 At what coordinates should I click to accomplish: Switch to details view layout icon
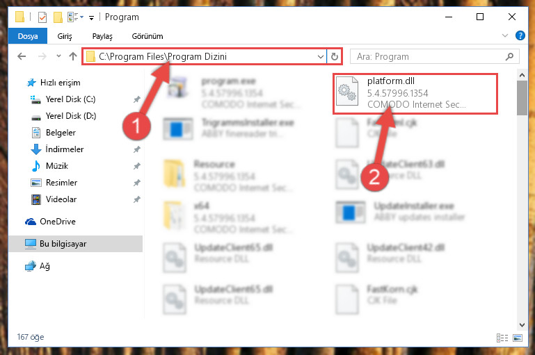point(502,338)
